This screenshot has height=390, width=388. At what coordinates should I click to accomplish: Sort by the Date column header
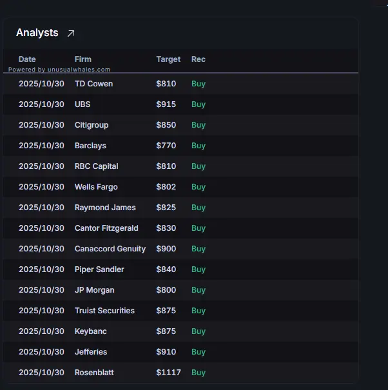point(27,59)
